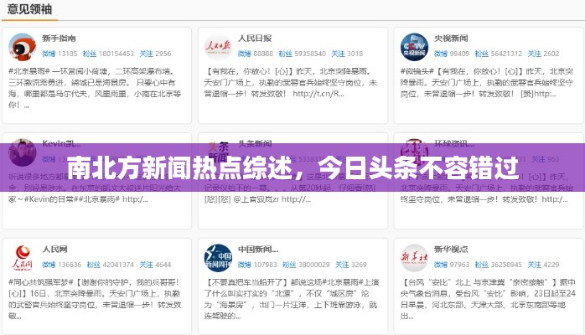Open the 人民日报 profile name
Screen dimensions: 585x335
click(255, 38)
